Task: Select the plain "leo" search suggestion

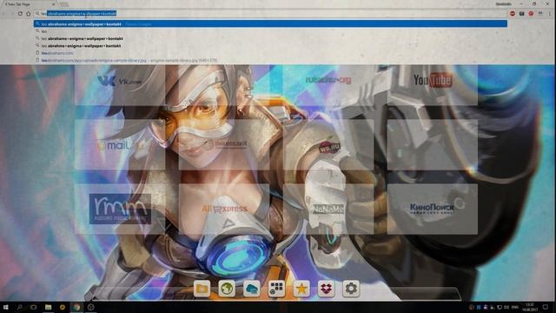Action: (270, 31)
